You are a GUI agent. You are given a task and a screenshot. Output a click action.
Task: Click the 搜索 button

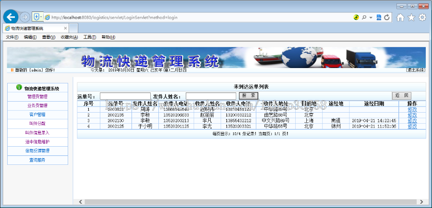pos(249,96)
